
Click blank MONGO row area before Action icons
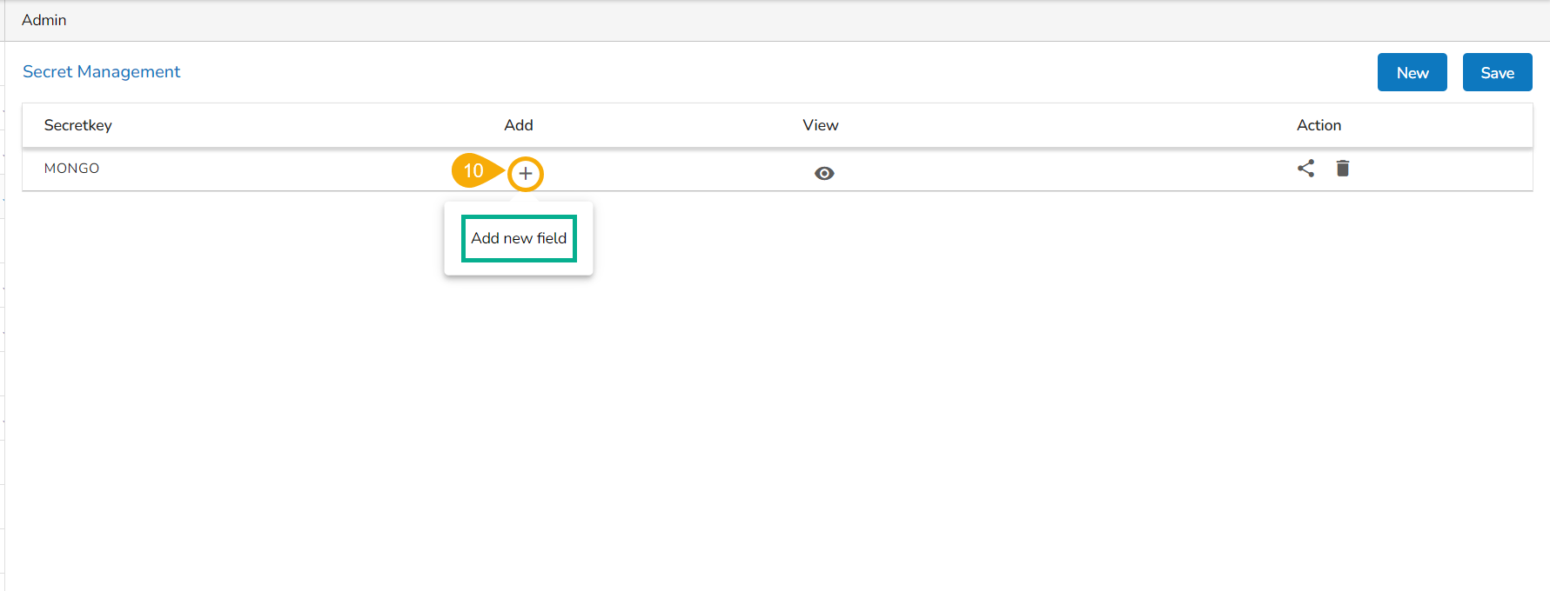pyautogui.click(x=1088, y=170)
